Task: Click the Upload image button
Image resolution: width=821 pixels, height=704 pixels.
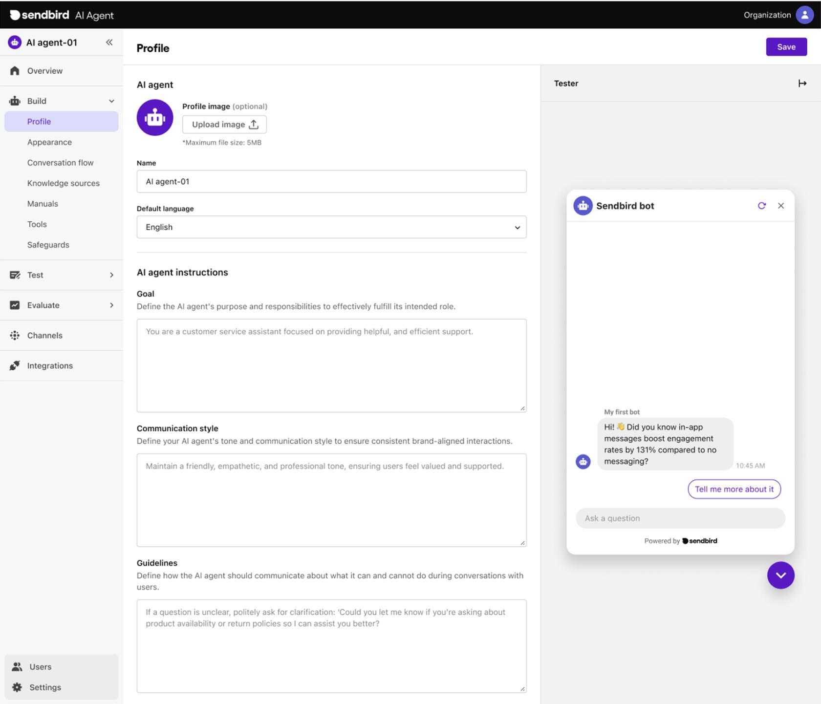Action: pyautogui.click(x=224, y=125)
